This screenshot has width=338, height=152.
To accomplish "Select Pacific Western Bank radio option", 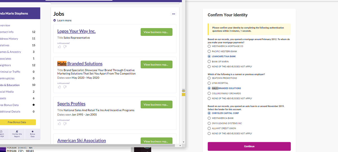I will pyautogui.click(x=209, y=51).
